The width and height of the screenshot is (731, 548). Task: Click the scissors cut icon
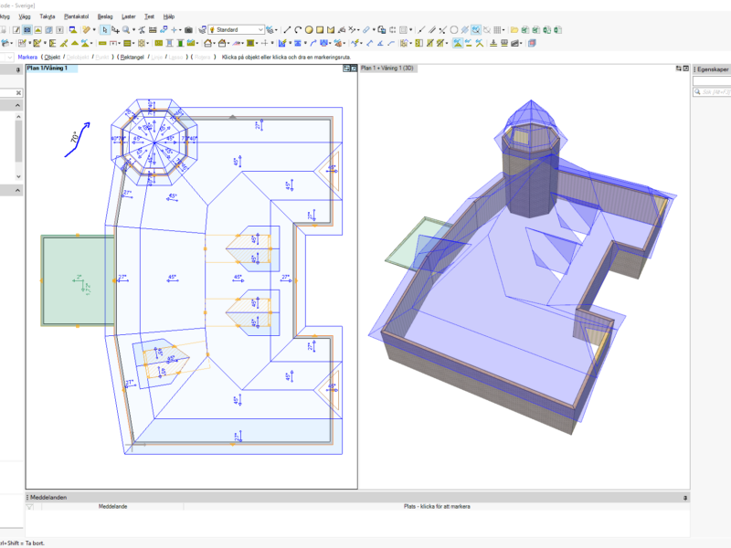point(142,30)
